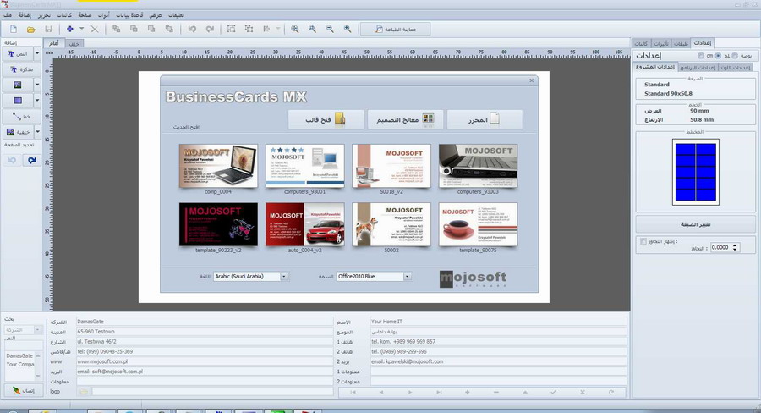Screen dimensions: 761x413
Task: Click the blue label sheet layout preview
Action: point(696,172)
